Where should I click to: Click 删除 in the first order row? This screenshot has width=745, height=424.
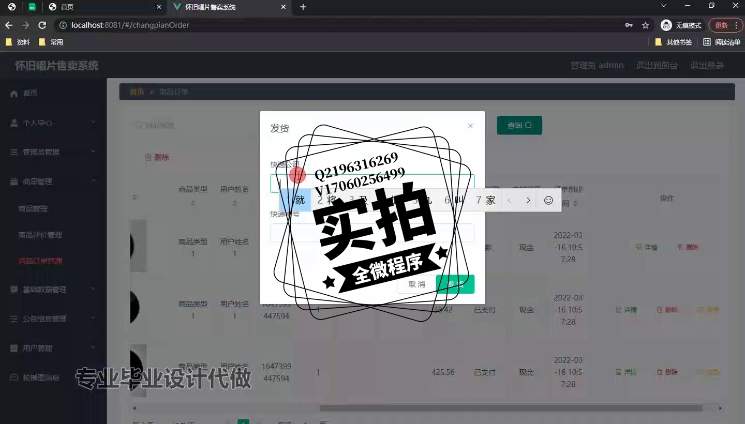[688, 248]
